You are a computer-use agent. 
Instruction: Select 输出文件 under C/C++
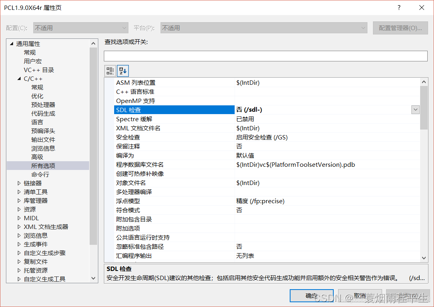(43, 140)
